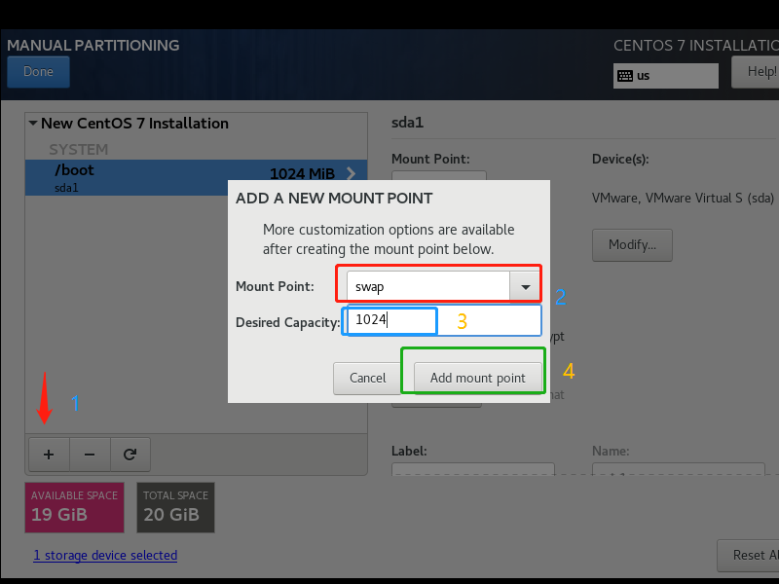779x584 pixels.
Task: Click the Total Space 20 GiB box
Action: [x=176, y=507]
